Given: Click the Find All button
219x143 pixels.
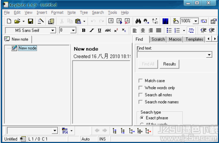Looking at the screenshot, I should coord(148,64).
